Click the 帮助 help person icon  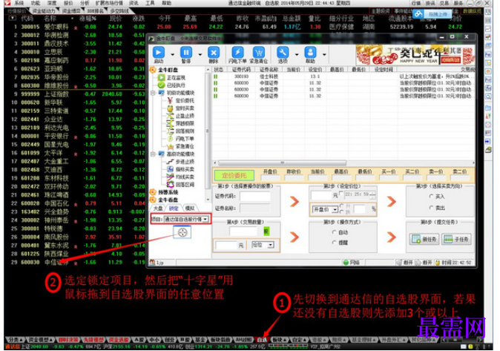coord(310,53)
